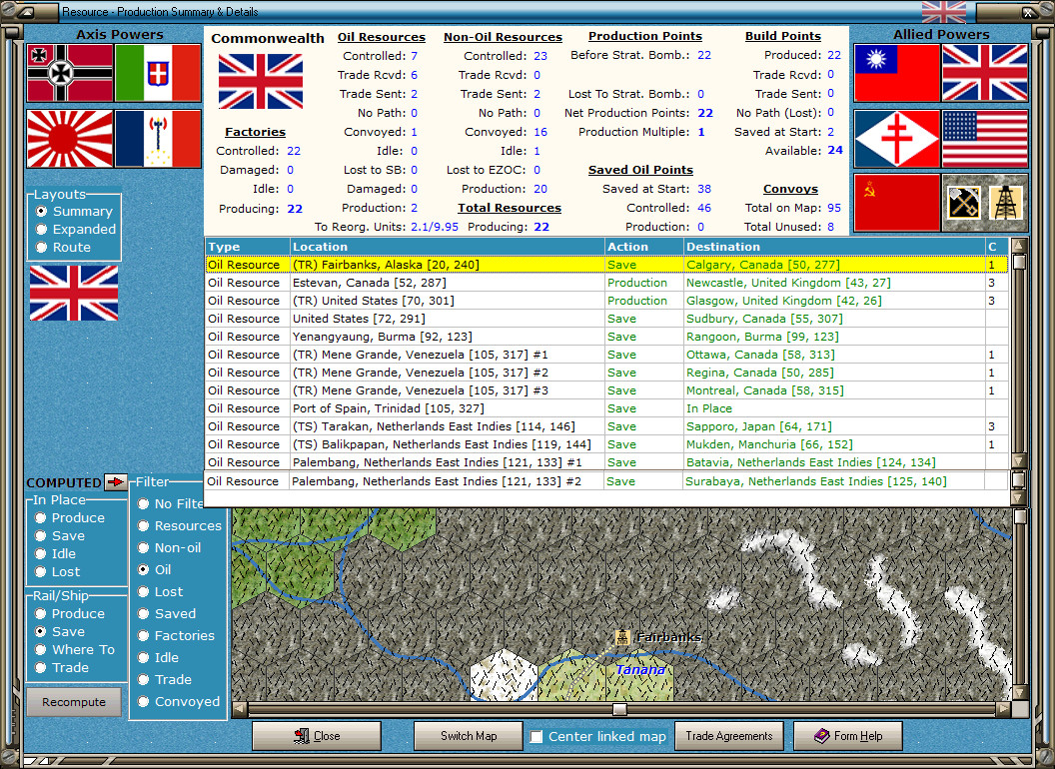
Task: Click the Oil Resources heading
Action: pyautogui.click(x=382, y=37)
